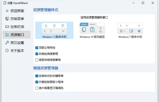The width and height of the screenshot is (159, 102).
Task: Close the StartAllBack settings window
Action: tap(153, 3)
